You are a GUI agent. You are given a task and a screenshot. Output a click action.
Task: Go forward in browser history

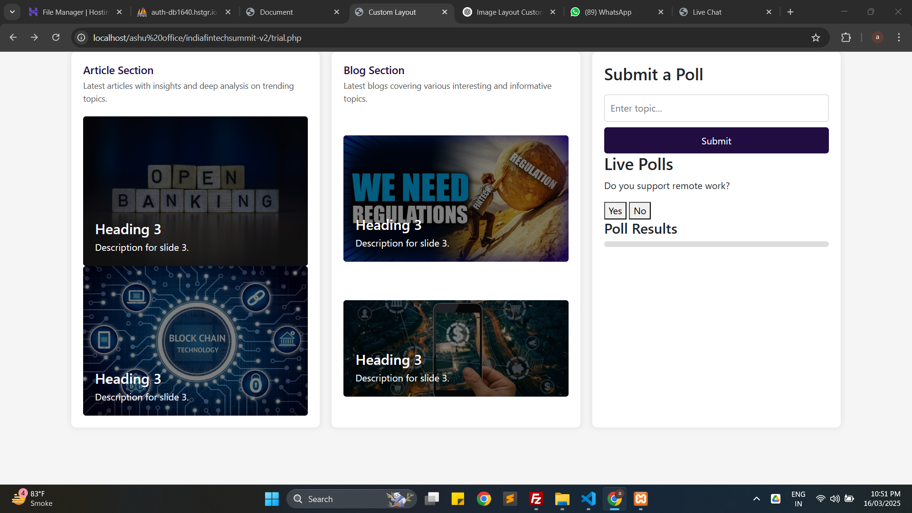pos(34,38)
